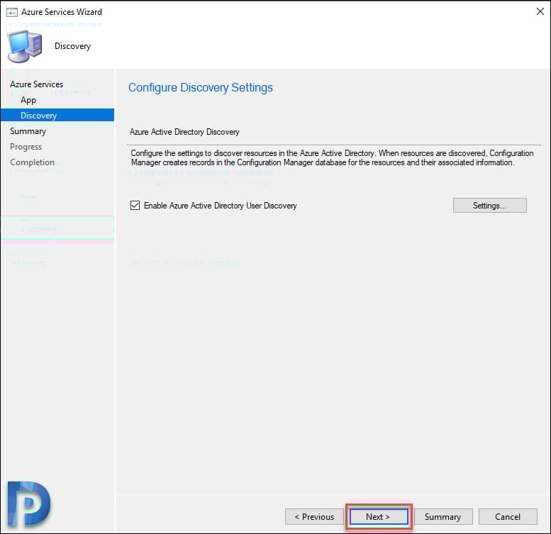
Task: Toggle Enable Azure Active Directory User Discovery
Action: [x=135, y=206]
